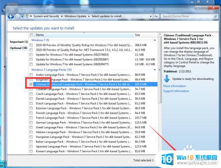The height and width of the screenshot is (168, 221).
Task: Check Hungarian Language Pack checkbox
Action: [x=31, y=137]
